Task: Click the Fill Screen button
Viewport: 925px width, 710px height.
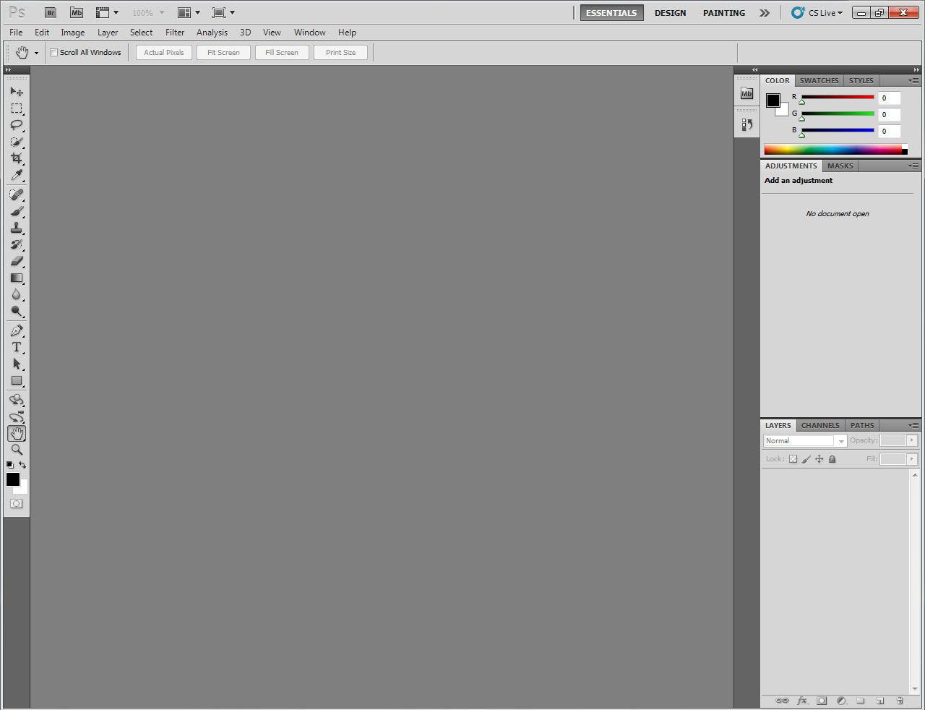Action: [282, 53]
